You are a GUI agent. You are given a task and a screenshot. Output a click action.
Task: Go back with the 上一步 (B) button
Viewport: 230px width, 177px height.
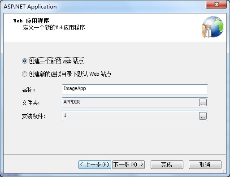pos(95,165)
